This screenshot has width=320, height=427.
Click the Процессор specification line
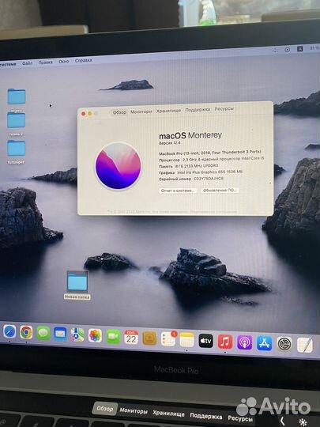point(212,159)
